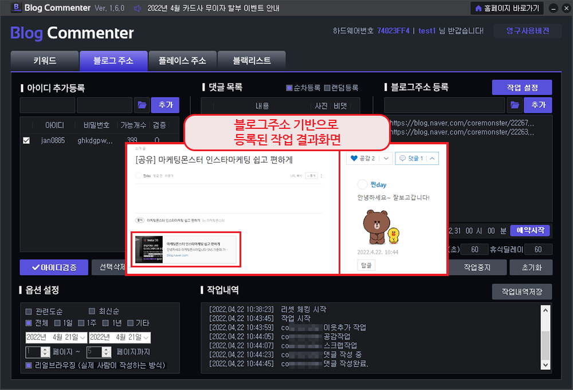This screenshot has width=573, height=390.
Task: Select the 1주 period option
Action: [81, 323]
